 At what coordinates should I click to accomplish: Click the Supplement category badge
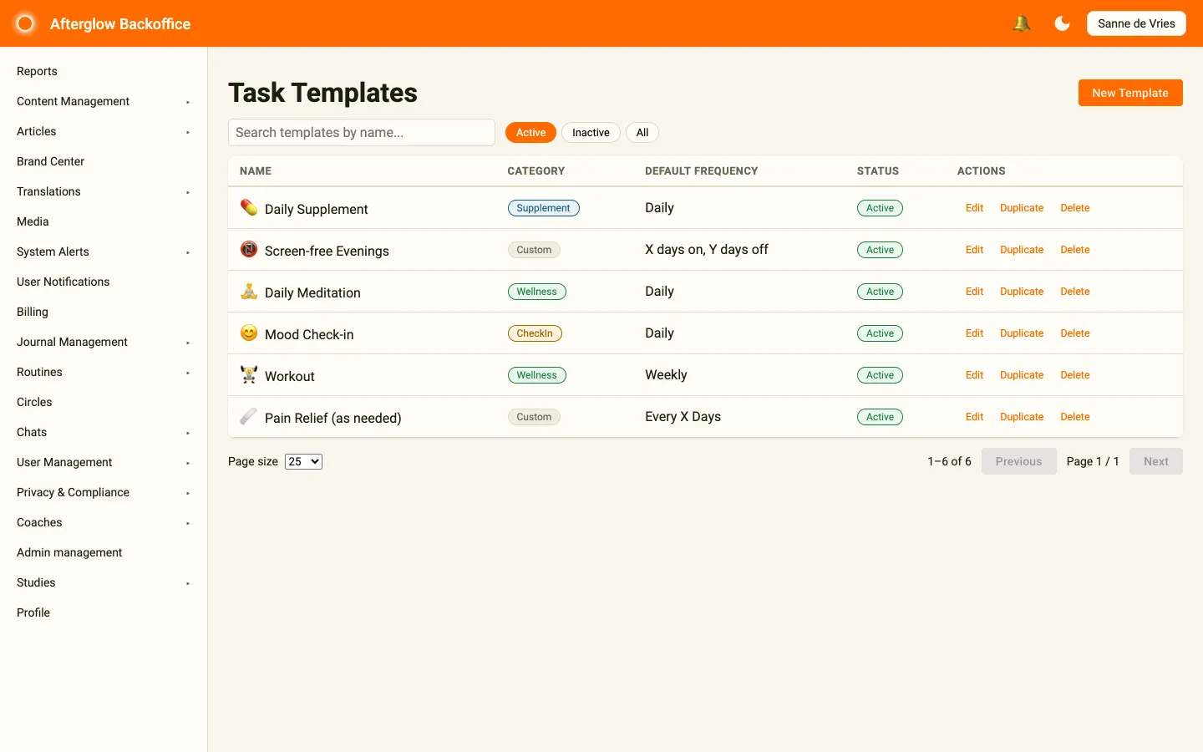tap(543, 208)
